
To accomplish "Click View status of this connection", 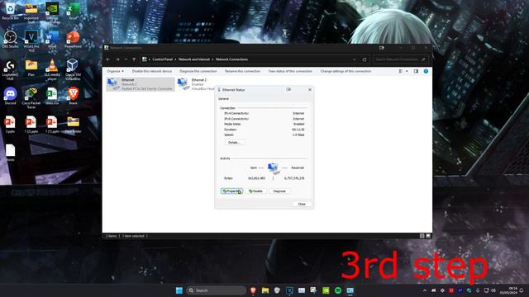I will coord(290,71).
